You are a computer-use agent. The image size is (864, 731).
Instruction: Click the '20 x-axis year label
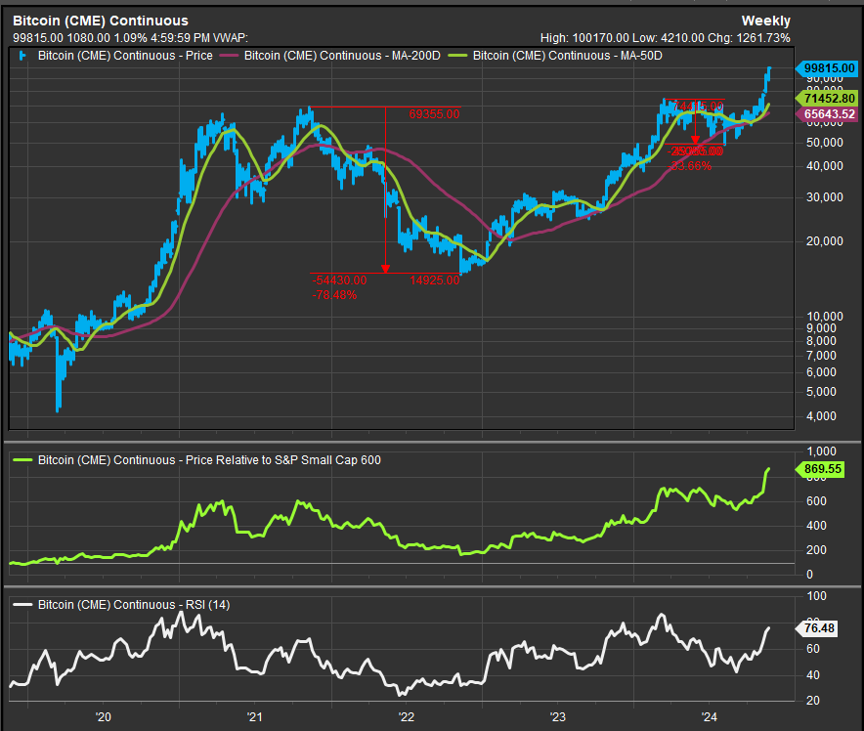[103, 717]
